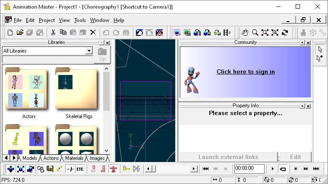
Task: Select the Turn rotate-view tool
Action: click(285, 33)
